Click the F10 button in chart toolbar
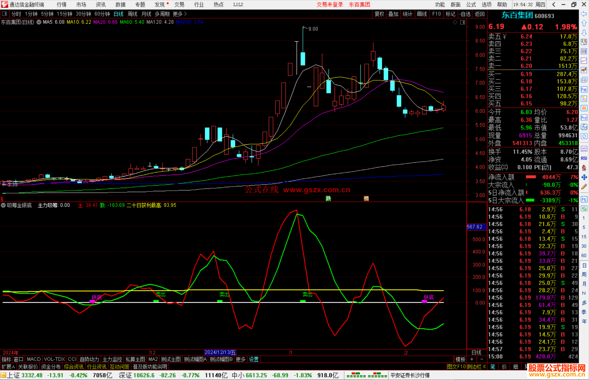Image resolution: width=589 pixels, height=380 pixels. click(436, 14)
